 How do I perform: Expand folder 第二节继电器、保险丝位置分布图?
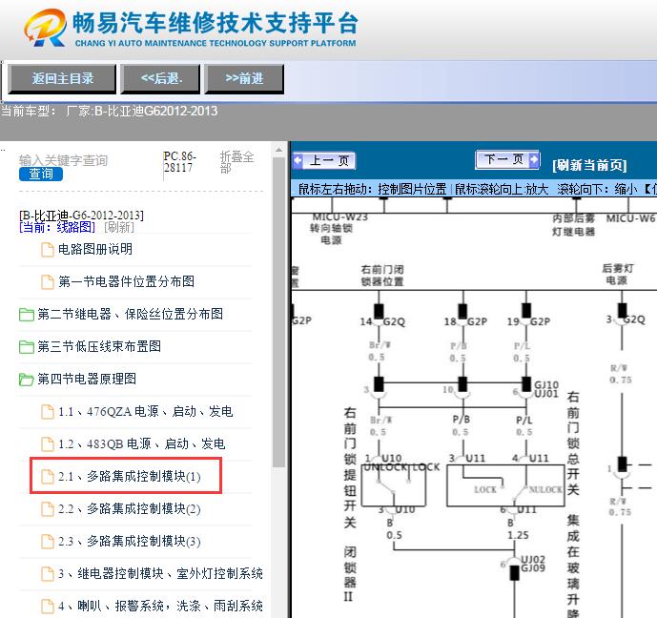click(x=131, y=314)
